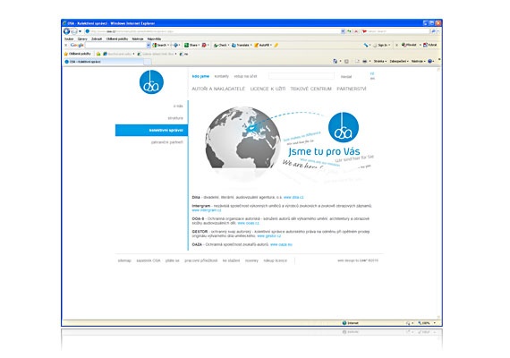Click the Print printer icon in command bar

(365, 61)
